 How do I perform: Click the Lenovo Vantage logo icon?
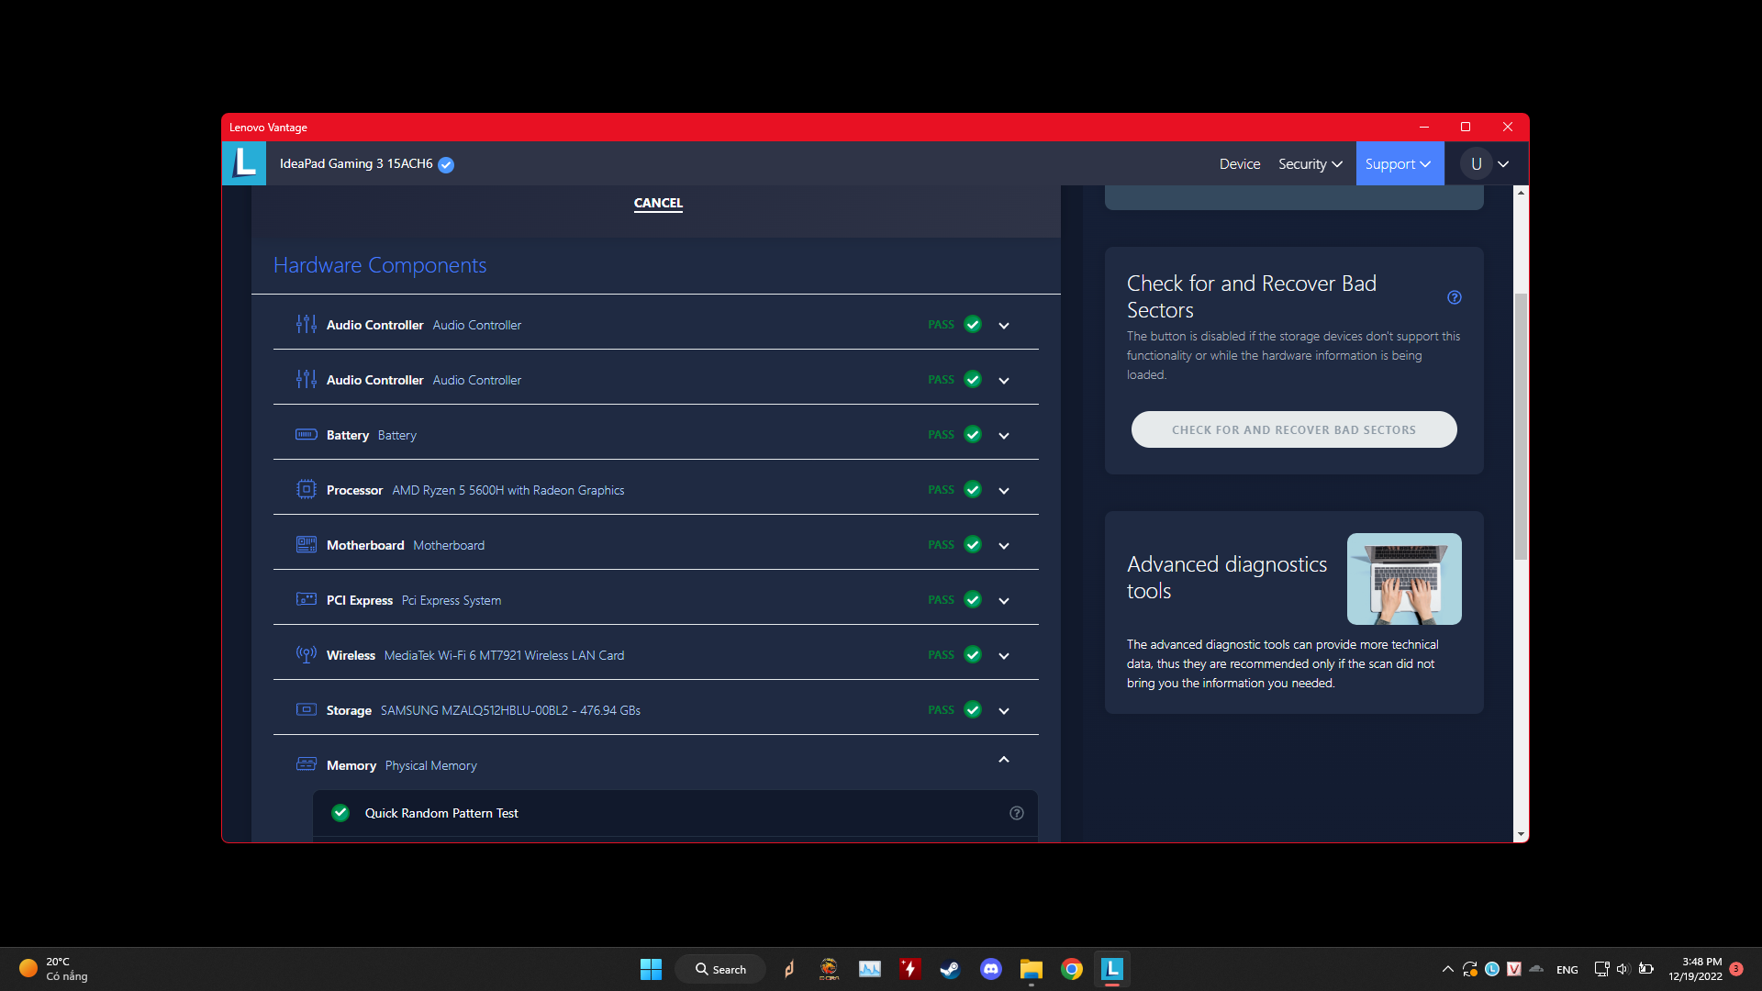[244, 163]
